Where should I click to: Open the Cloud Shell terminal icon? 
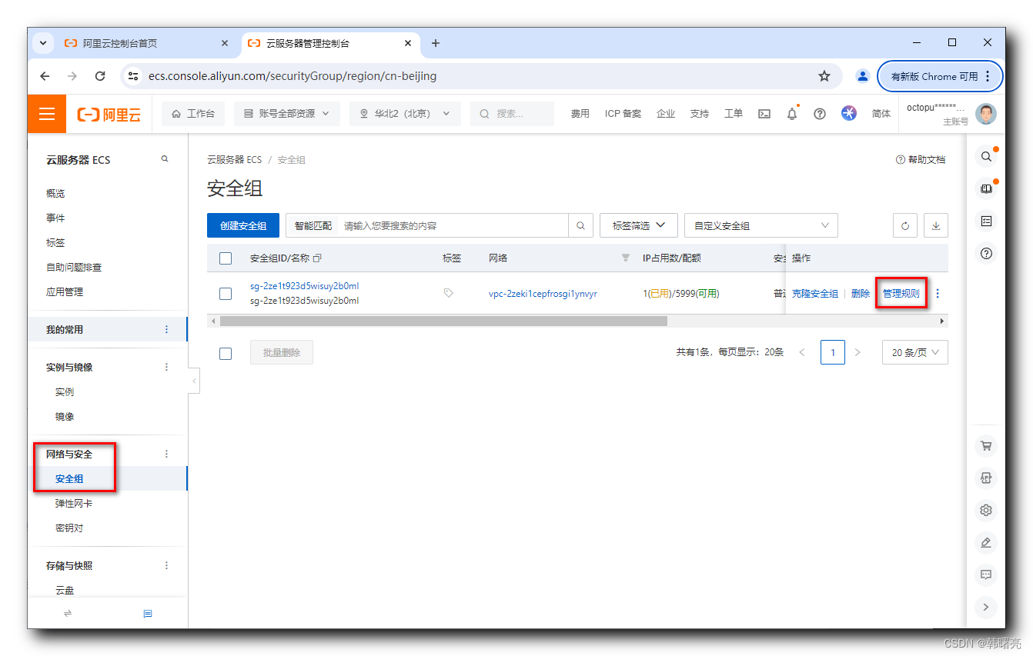click(x=764, y=113)
